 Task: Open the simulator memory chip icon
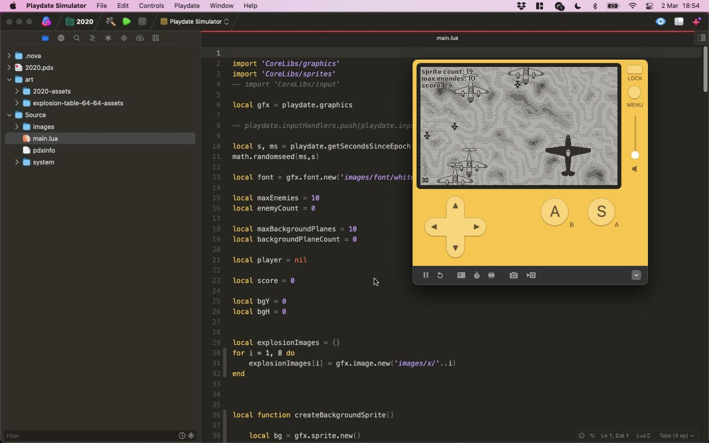(x=491, y=275)
